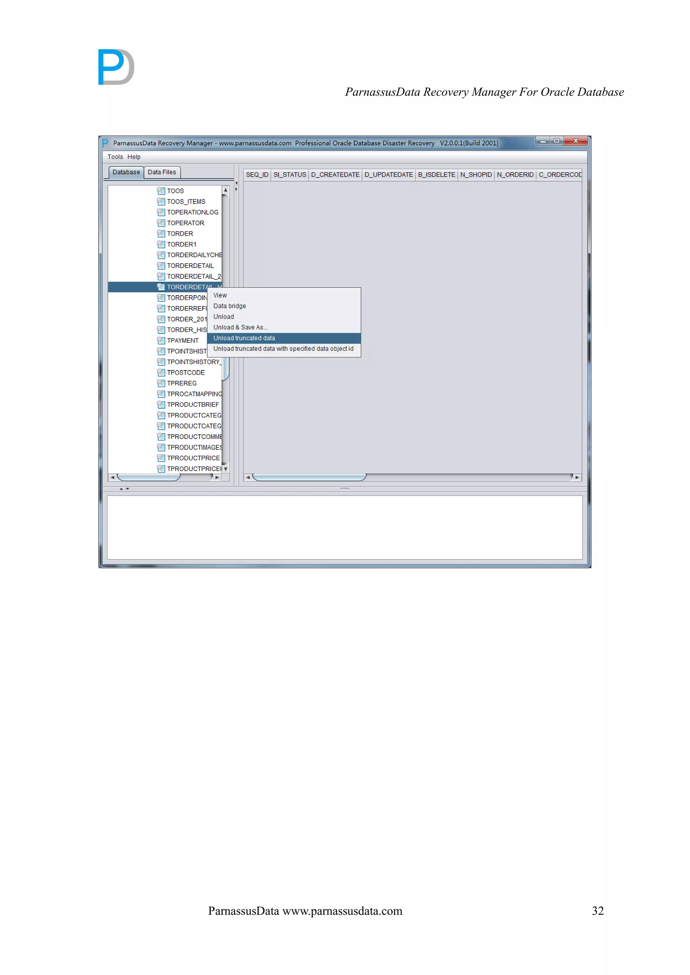Select the TPREREG table row

tap(165, 383)
